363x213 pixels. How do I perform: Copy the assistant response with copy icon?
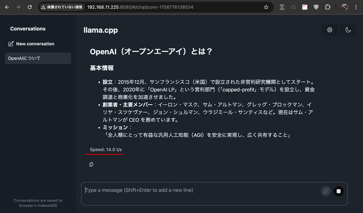(x=91, y=165)
